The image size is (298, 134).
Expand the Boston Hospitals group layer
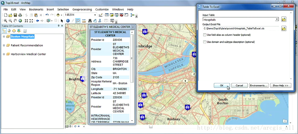pyautogui.click(x=4, y=37)
